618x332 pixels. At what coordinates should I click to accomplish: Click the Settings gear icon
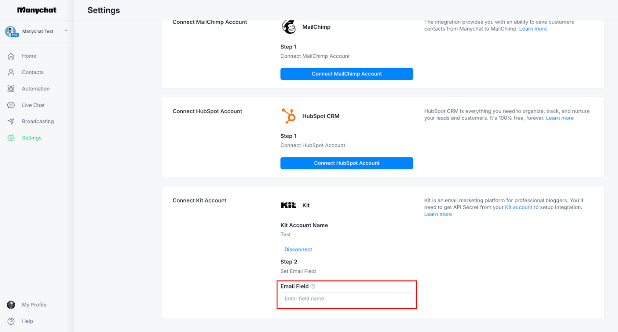click(x=11, y=138)
